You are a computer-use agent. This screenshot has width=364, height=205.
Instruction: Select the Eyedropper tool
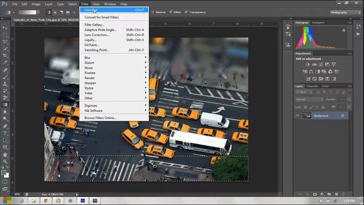5,62
